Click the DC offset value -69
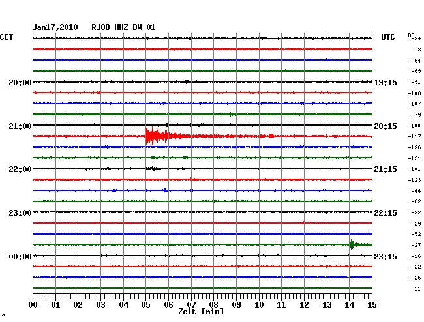The height and width of the screenshot is (322, 424). [416, 71]
